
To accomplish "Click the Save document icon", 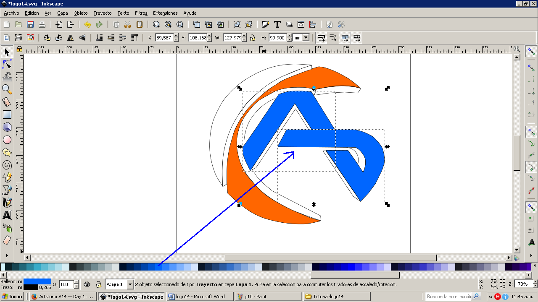I will click(x=30, y=24).
